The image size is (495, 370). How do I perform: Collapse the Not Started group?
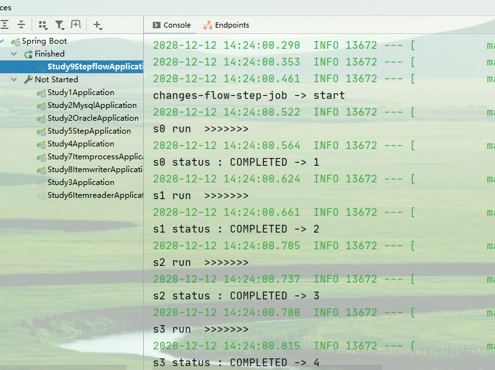pos(14,79)
